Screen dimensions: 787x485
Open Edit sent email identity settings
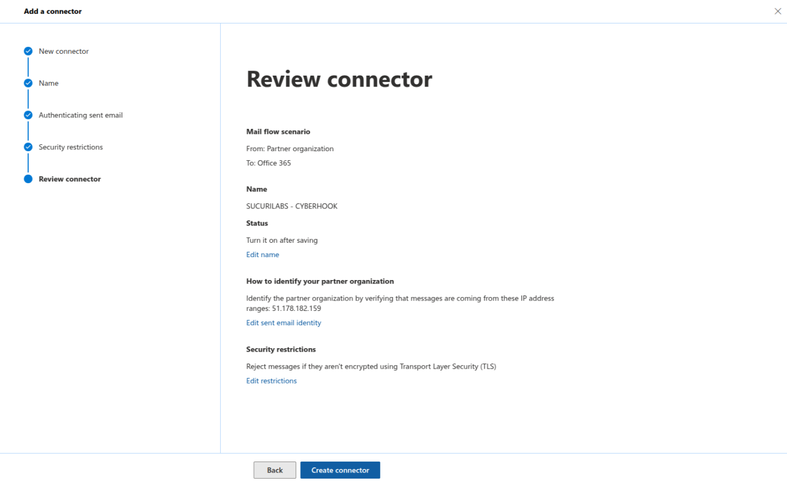[x=284, y=322]
